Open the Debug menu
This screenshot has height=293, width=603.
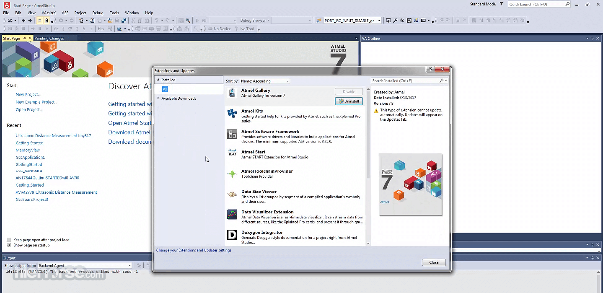[x=98, y=13]
